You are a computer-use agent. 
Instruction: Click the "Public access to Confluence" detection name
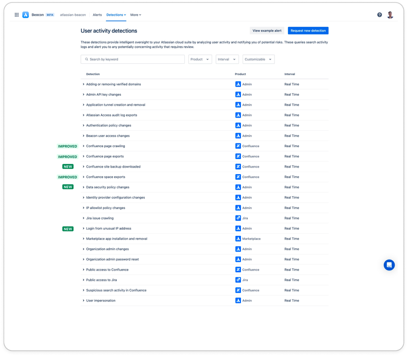click(107, 269)
